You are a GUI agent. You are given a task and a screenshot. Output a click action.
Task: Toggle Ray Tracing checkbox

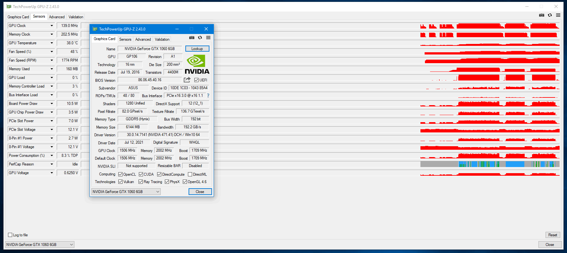point(140,182)
